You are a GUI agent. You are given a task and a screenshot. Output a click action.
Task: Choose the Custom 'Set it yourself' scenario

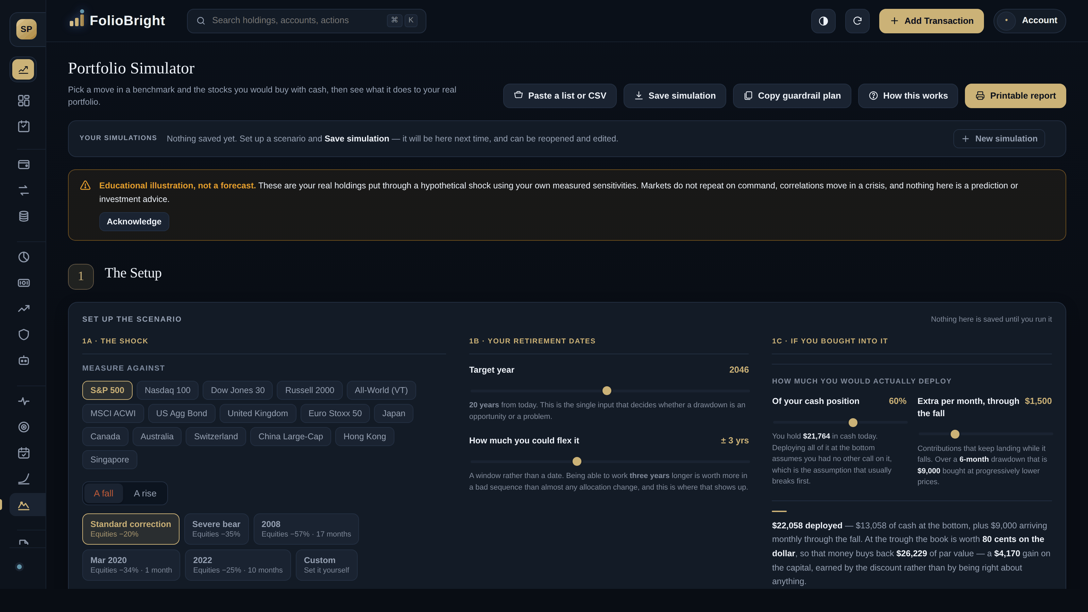pyautogui.click(x=326, y=565)
